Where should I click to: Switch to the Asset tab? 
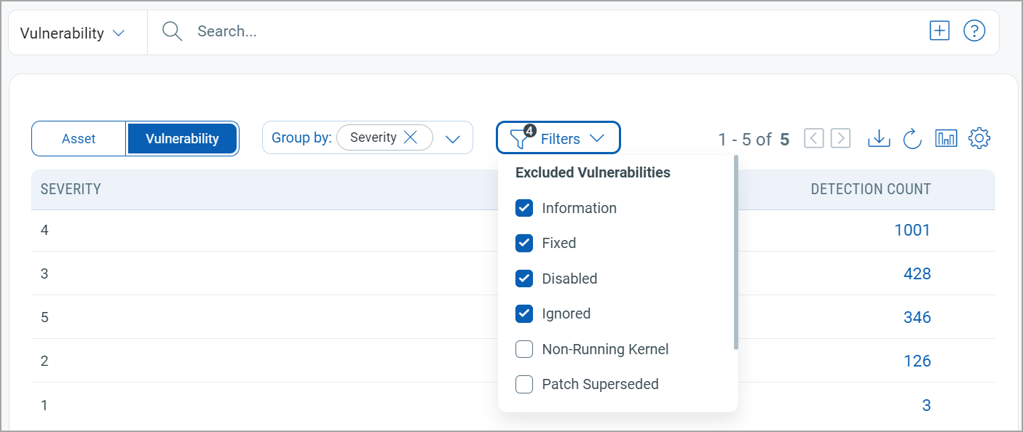point(78,138)
